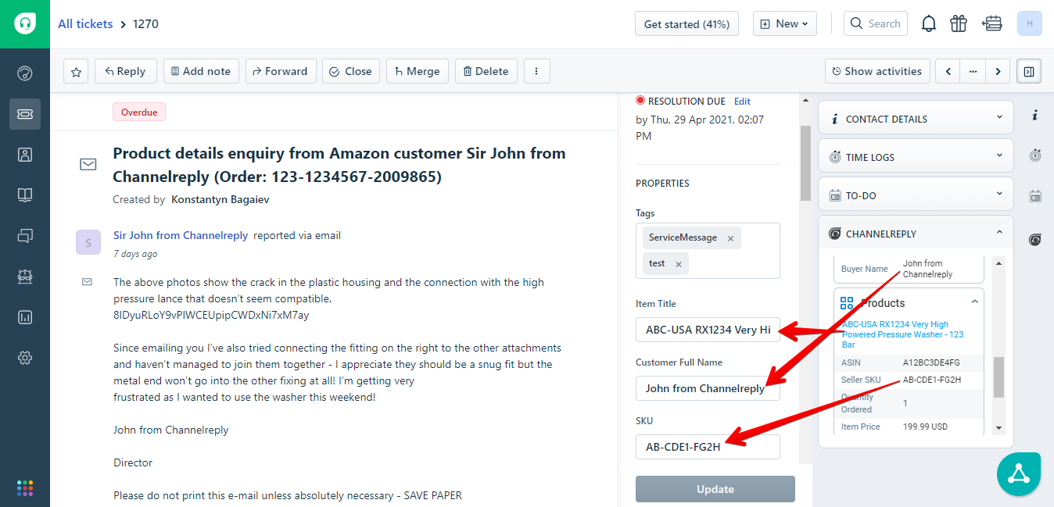Click the ChannelReply scroll down arrow

pyautogui.click(x=998, y=428)
